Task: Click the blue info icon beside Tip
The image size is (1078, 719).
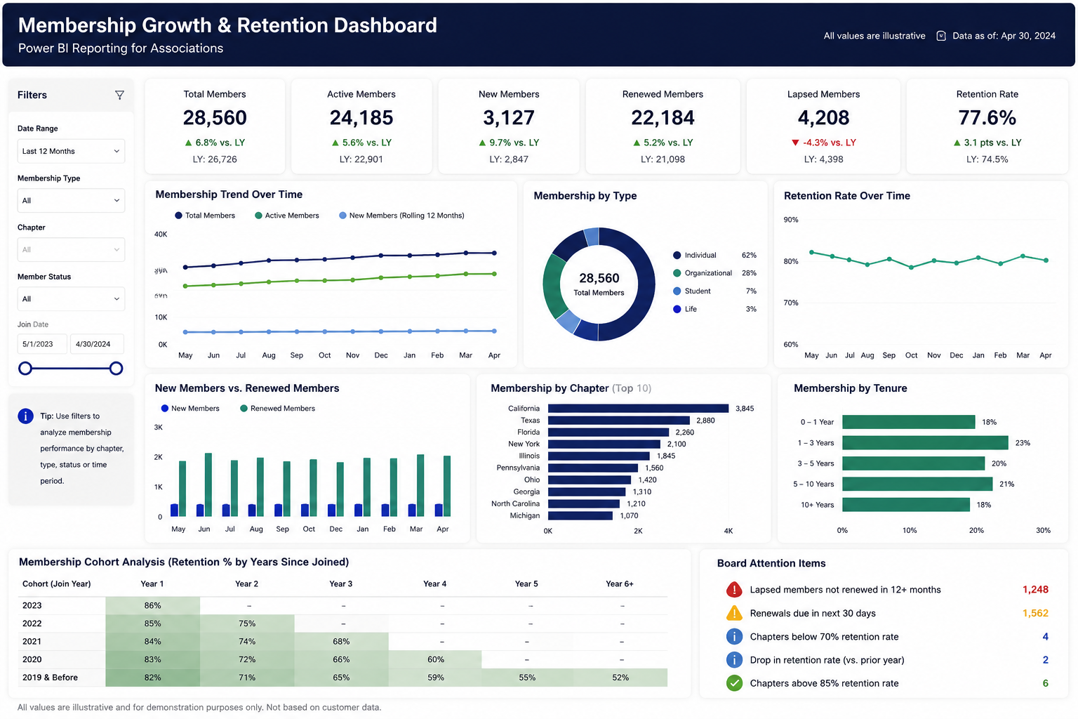Action: pyautogui.click(x=25, y=416)
